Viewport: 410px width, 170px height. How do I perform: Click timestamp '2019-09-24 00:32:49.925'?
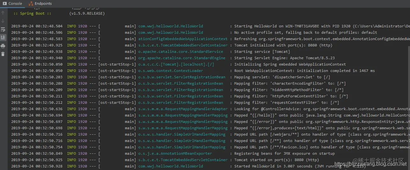(37, 45)
